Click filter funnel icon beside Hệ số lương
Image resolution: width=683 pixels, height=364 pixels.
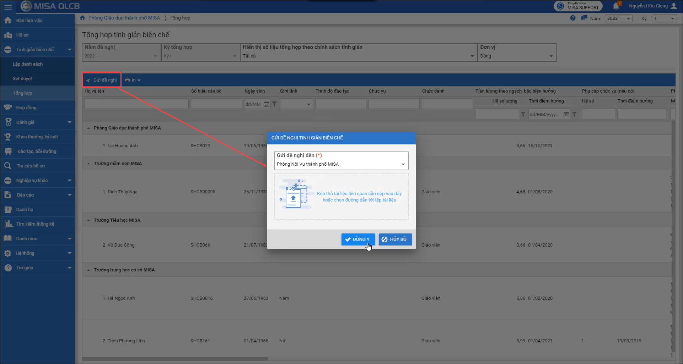523,114
